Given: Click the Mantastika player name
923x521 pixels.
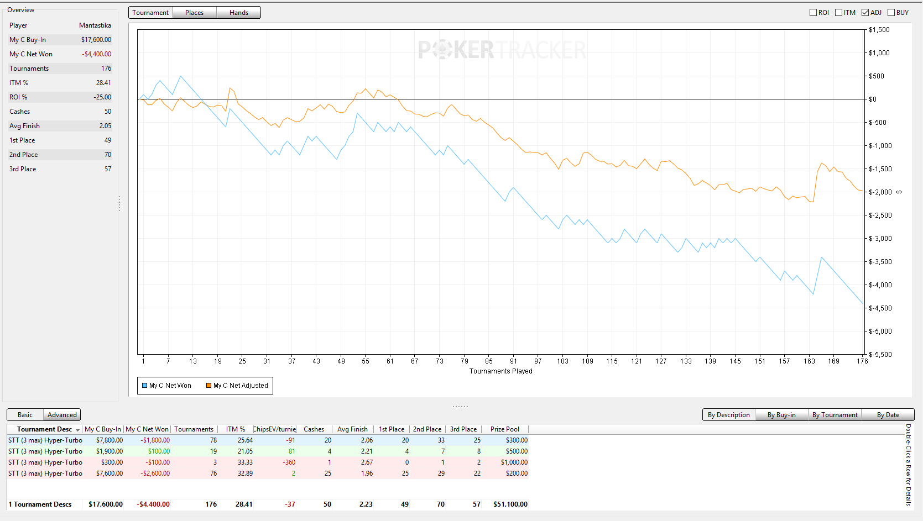Looking at the screenshot, I should click(95, 25).
